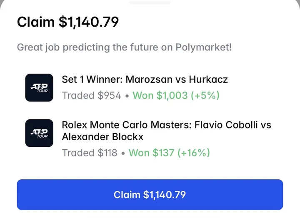Screen dimensions: 300x218
Task: Click the blue Claim $1,140.79 button
Action: click(x=150, y=195)
